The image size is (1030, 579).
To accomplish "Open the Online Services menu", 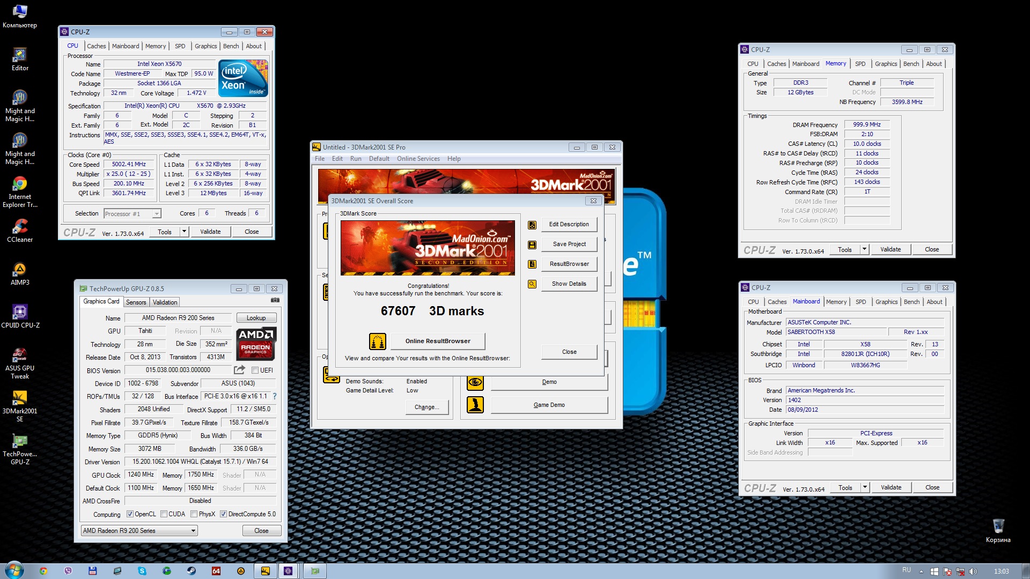I will pos(418,159).
